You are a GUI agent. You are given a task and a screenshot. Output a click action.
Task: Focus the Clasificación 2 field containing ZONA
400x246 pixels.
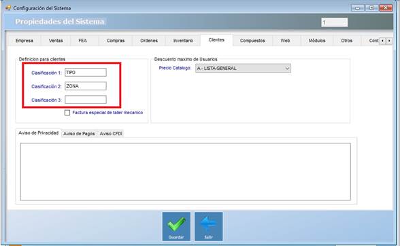[x=86, y=86]
